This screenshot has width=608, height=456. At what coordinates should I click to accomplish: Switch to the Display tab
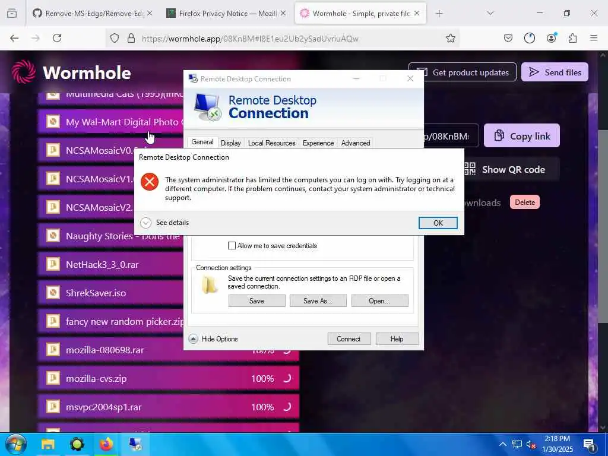click(231, 143)
